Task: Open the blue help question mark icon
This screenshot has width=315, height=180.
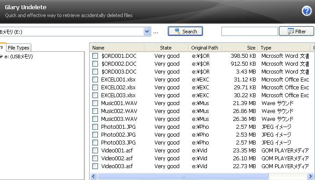Action: point(306,11)
